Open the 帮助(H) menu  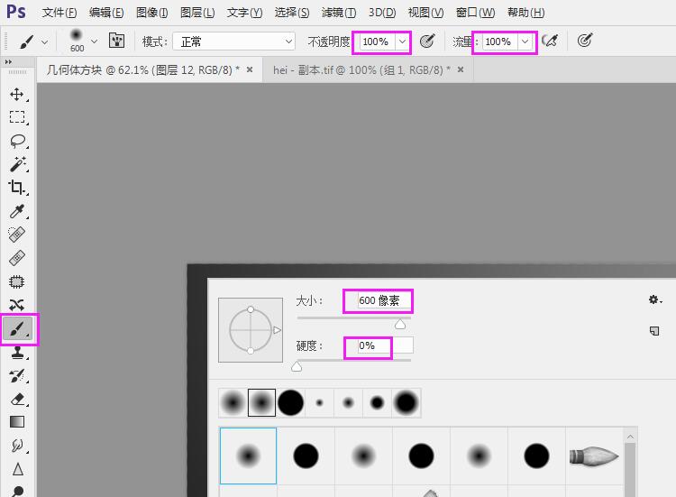point(526,13)
